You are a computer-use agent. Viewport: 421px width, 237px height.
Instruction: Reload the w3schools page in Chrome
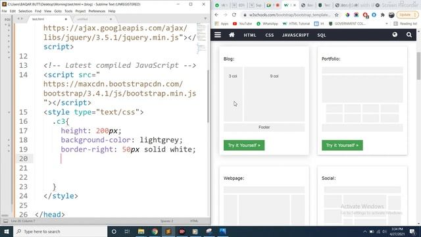click(234, 14)
